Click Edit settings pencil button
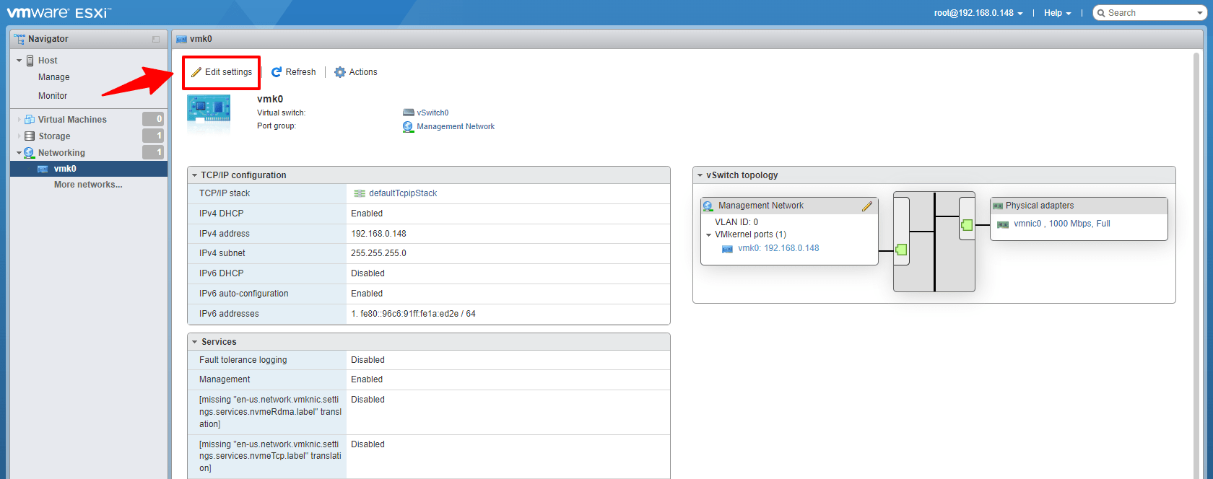This screenshot has height=479, width=1213. coord(221,72)
